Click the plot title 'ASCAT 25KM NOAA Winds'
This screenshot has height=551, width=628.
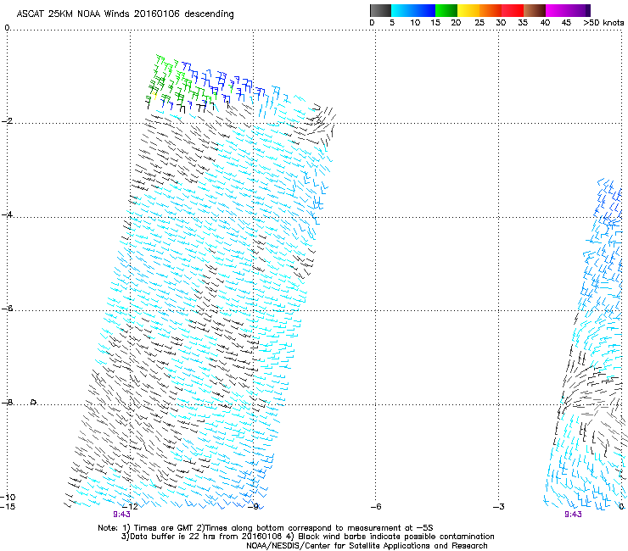(72, 14)
